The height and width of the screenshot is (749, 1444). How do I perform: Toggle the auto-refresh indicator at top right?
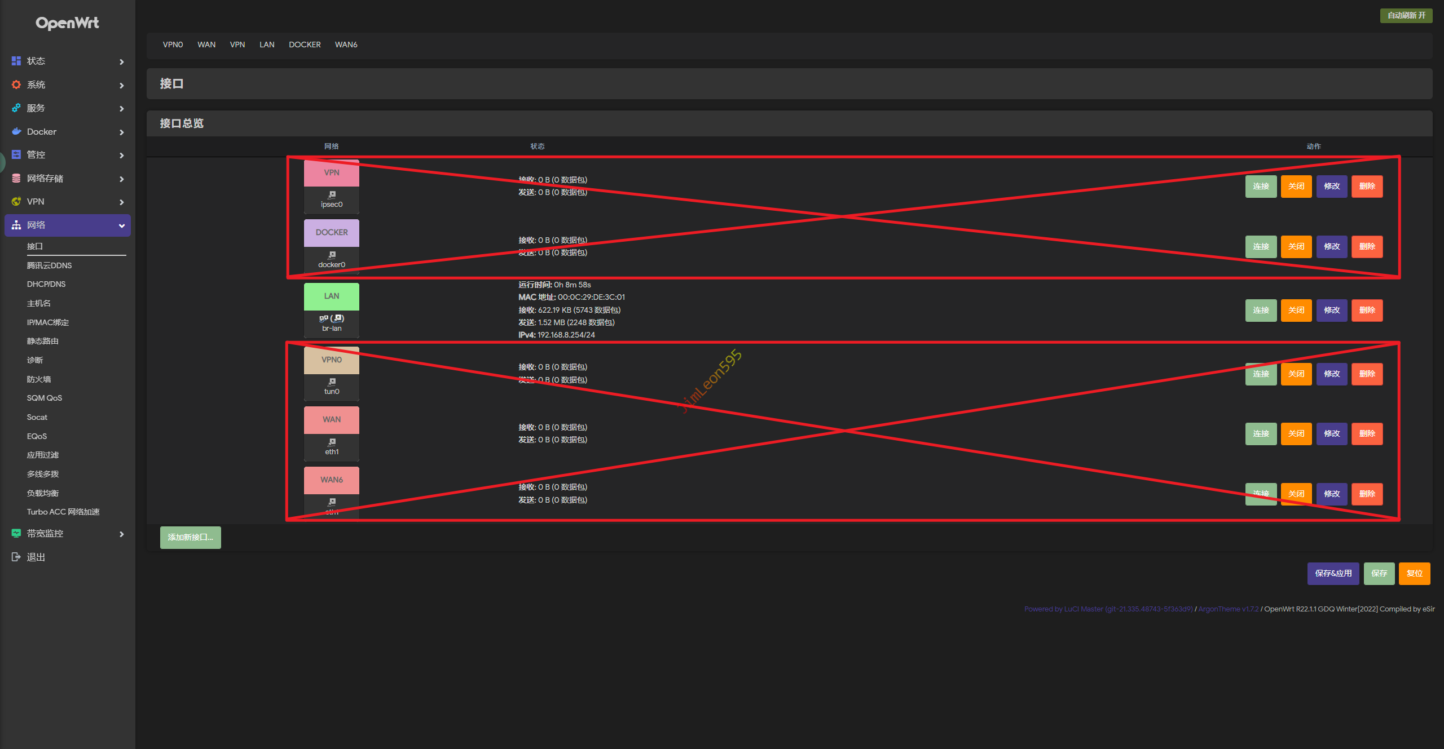pos(1406,15)
